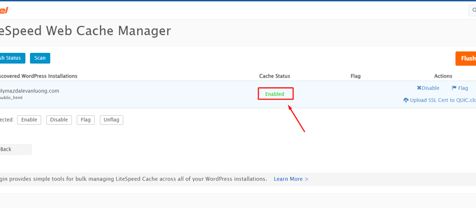Click the cPanel logo in the header
This screenshot has height=208, width=476.
(x=4, y=11)
